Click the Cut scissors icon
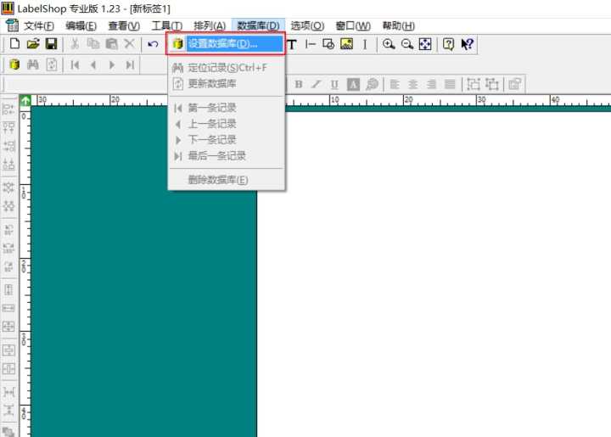The height and width of the screenshot is (437, 611). point(75,43)
